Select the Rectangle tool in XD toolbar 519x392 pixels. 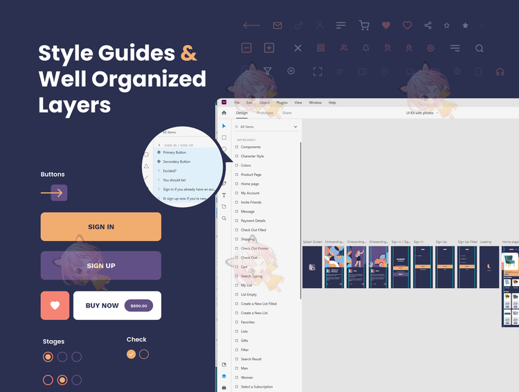tap(224, 138)
